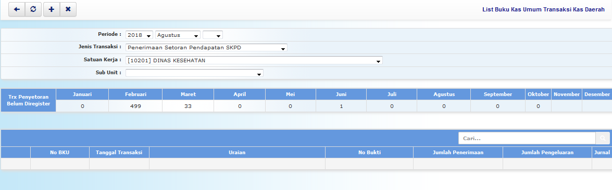
Task: Click the Jumlah Penerimaan column header
Action: click(458, 152)
